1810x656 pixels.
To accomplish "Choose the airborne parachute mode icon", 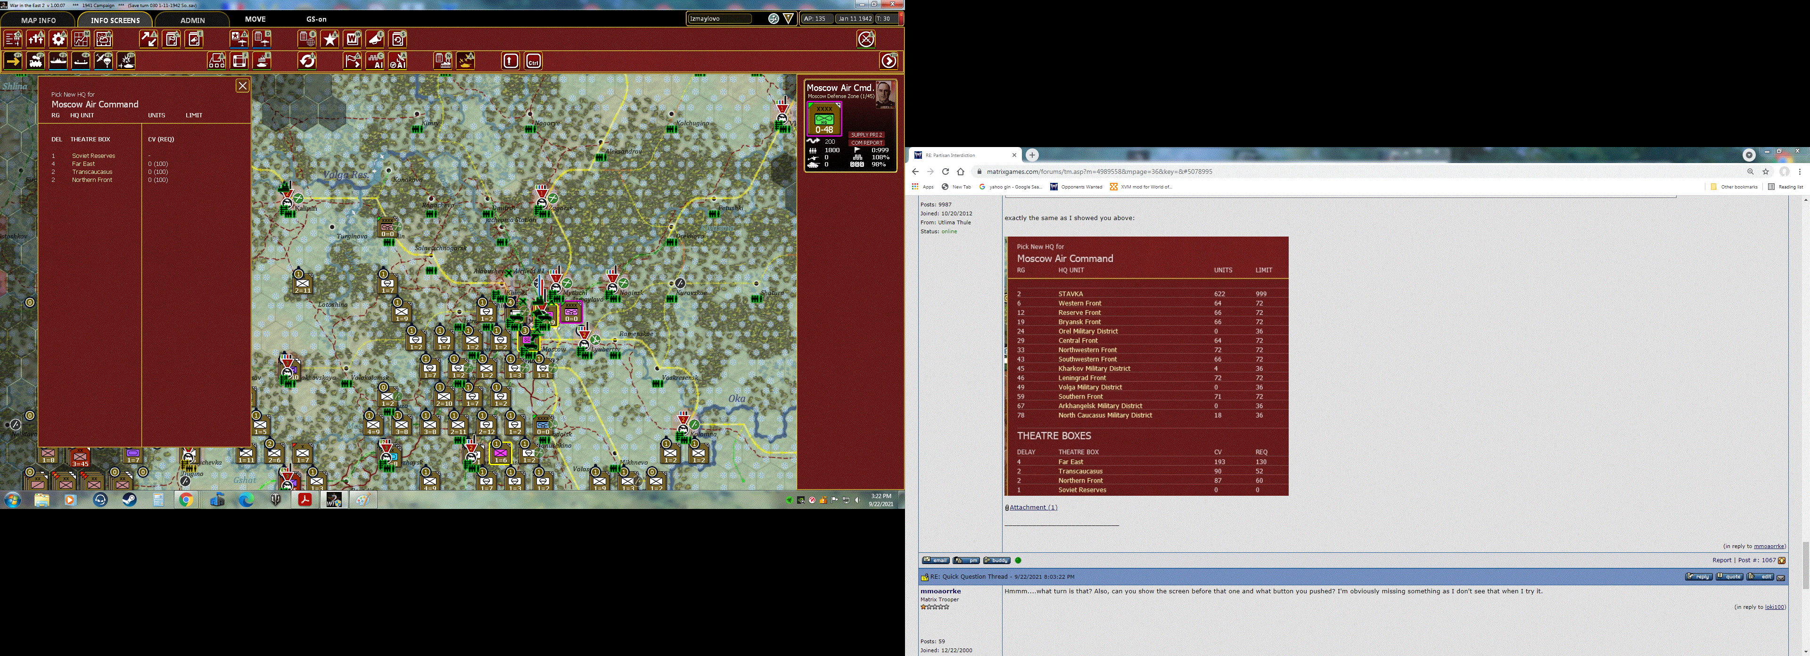I will tap(103, 61).
